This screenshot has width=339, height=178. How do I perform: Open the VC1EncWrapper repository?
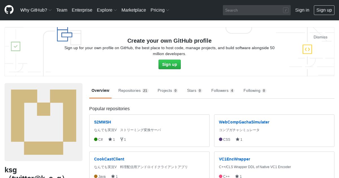[234, 159]
